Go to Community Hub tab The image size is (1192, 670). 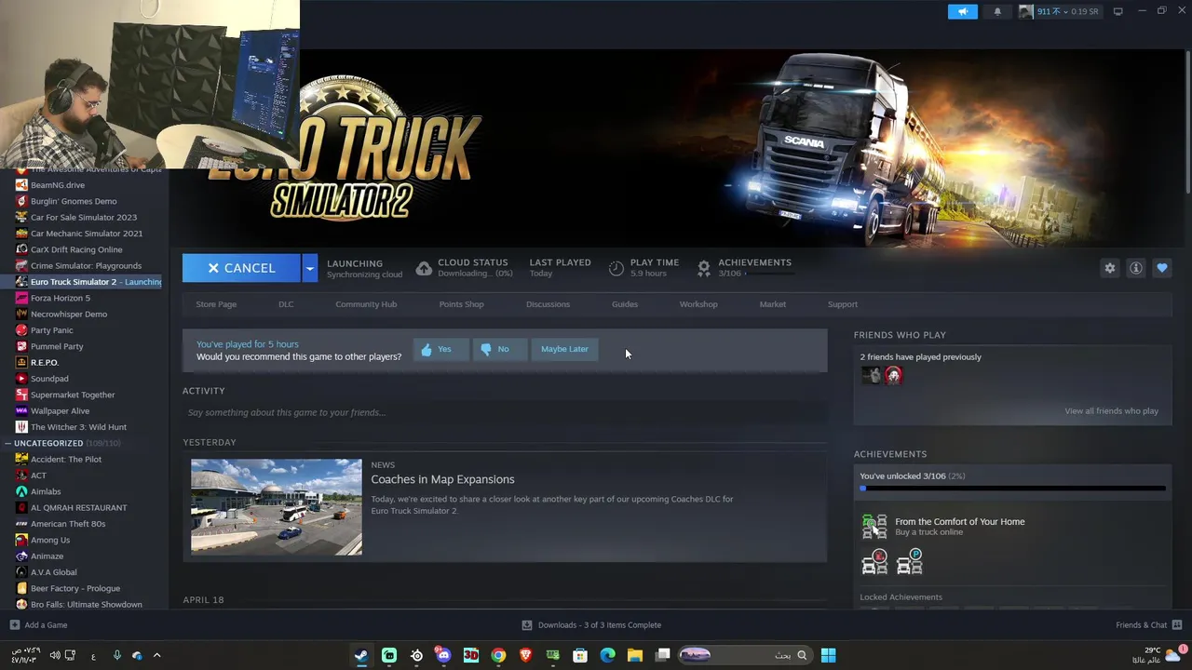coord(366,304)
